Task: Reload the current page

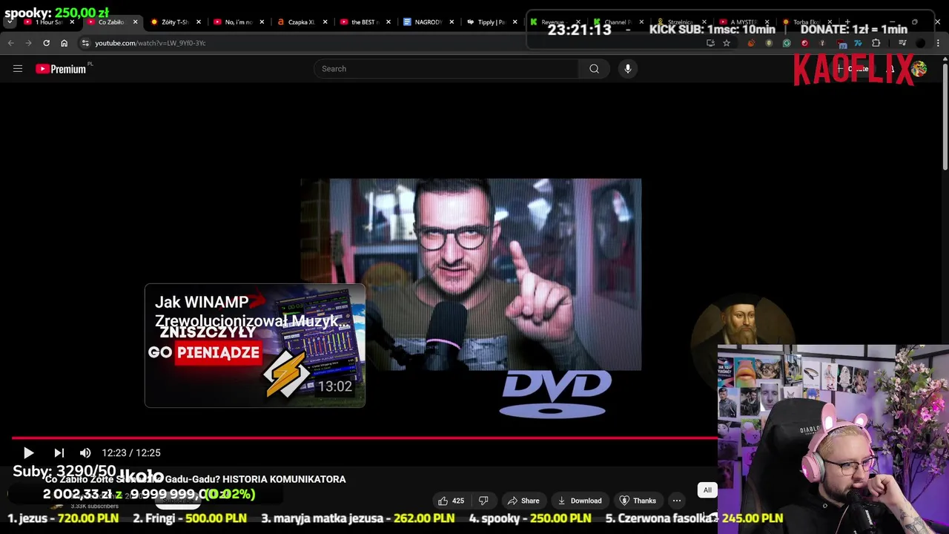Action: tap(46, 43)
